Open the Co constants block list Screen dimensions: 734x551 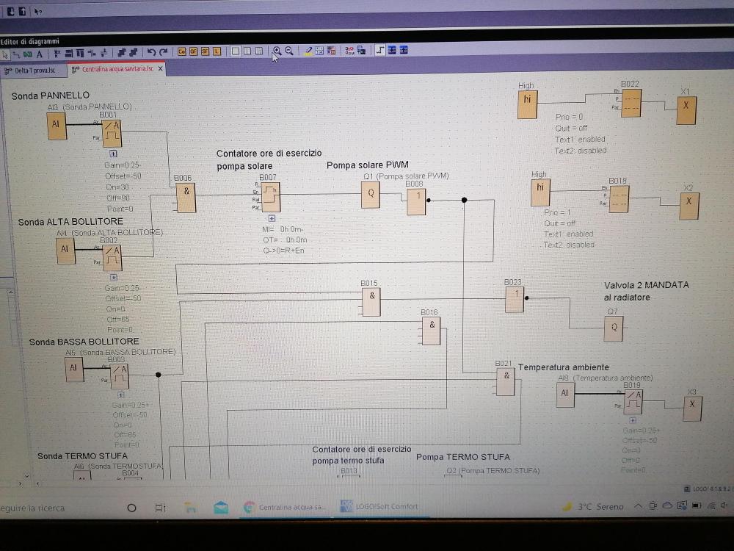[182, 51]
